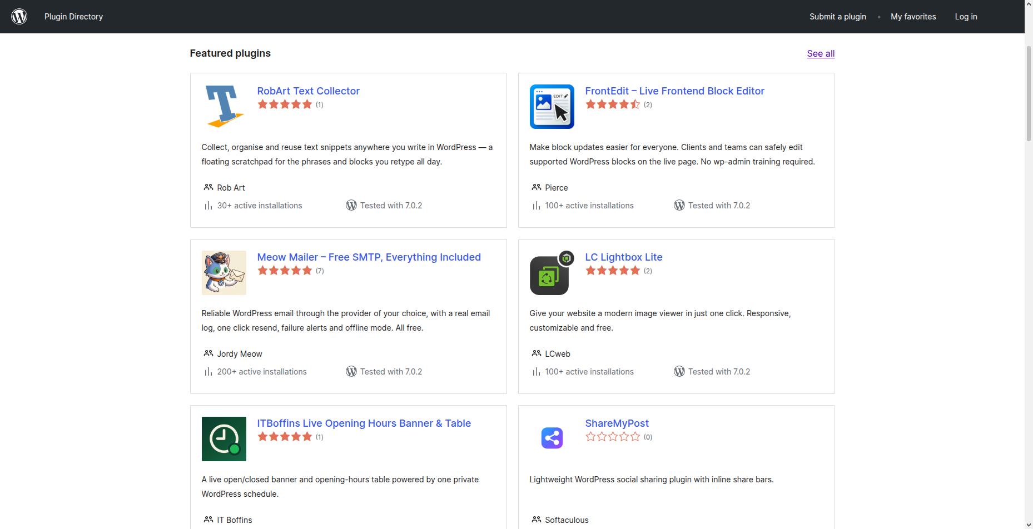Open ShareMyPost title link

click(x=617, y=423)
